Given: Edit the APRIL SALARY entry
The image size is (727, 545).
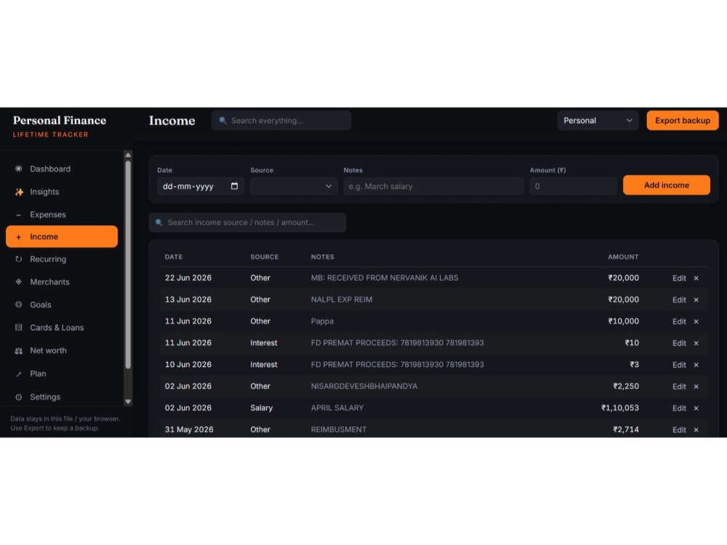Looking at the screenshot, I should point(679,408).
